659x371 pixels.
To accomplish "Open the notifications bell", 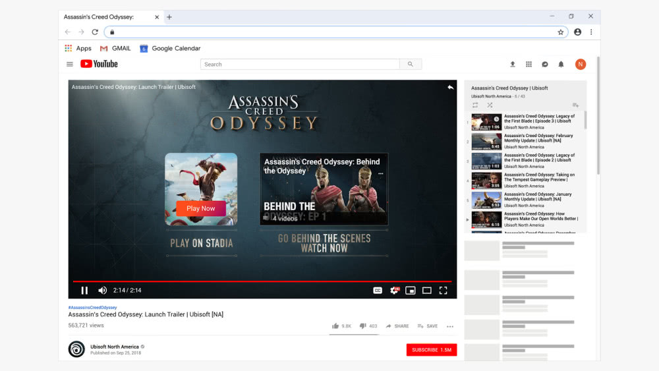I will tap(561, 65).
